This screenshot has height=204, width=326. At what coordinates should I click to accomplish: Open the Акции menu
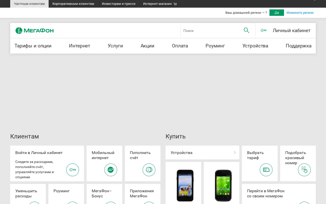point(147,46)
